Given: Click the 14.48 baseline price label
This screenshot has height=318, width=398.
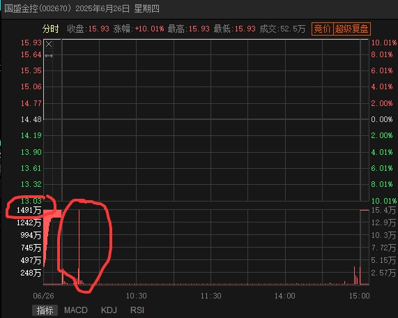Looking at the screenshot, I should click(31, 119).
